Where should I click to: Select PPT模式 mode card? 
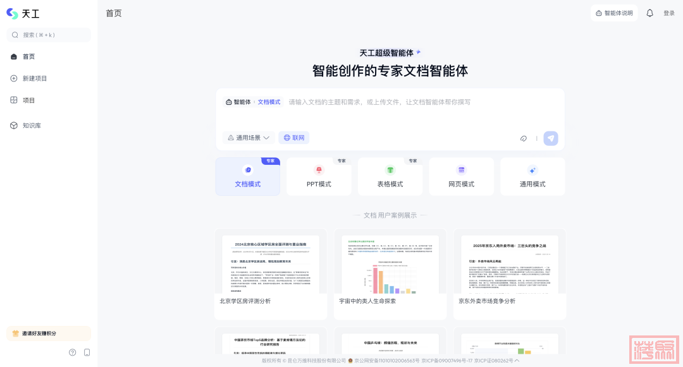click(x=319, y=176)
